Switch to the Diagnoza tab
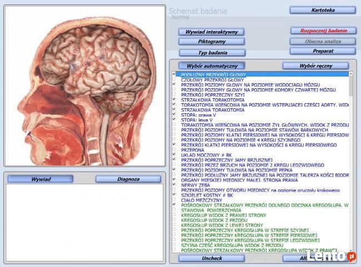361x267 pixels. pos(128,179)
